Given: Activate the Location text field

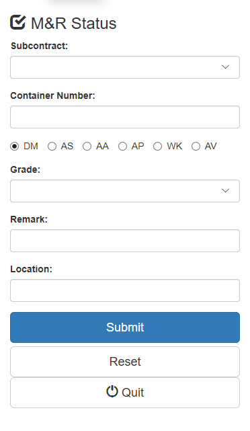Looking at the screenshot, I should pos(125,290).
